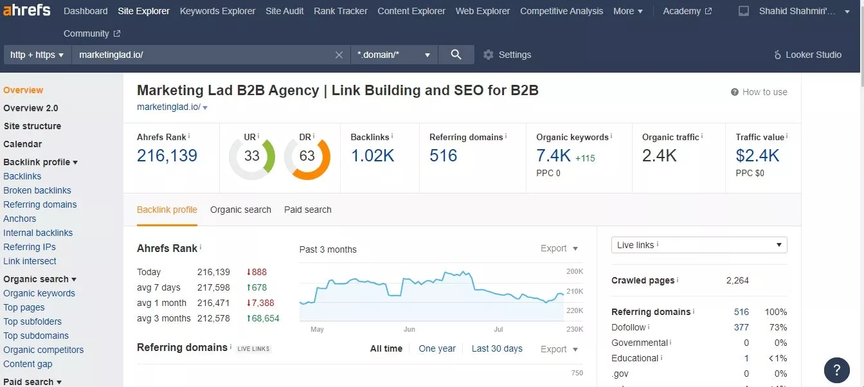864x387 pixels.
Task: Click the Ahrefs logo
Action: 26,10
